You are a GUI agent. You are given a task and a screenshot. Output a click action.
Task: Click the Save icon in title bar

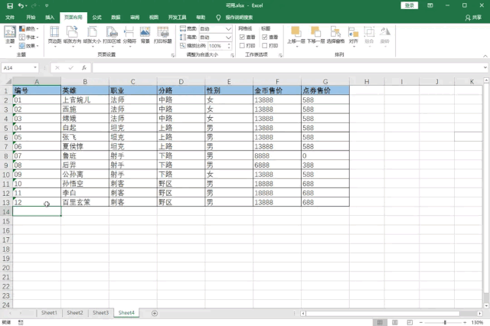(10, 5)
